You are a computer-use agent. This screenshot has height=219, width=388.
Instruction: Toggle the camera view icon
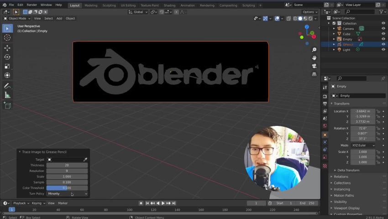(x=314, y=66)
